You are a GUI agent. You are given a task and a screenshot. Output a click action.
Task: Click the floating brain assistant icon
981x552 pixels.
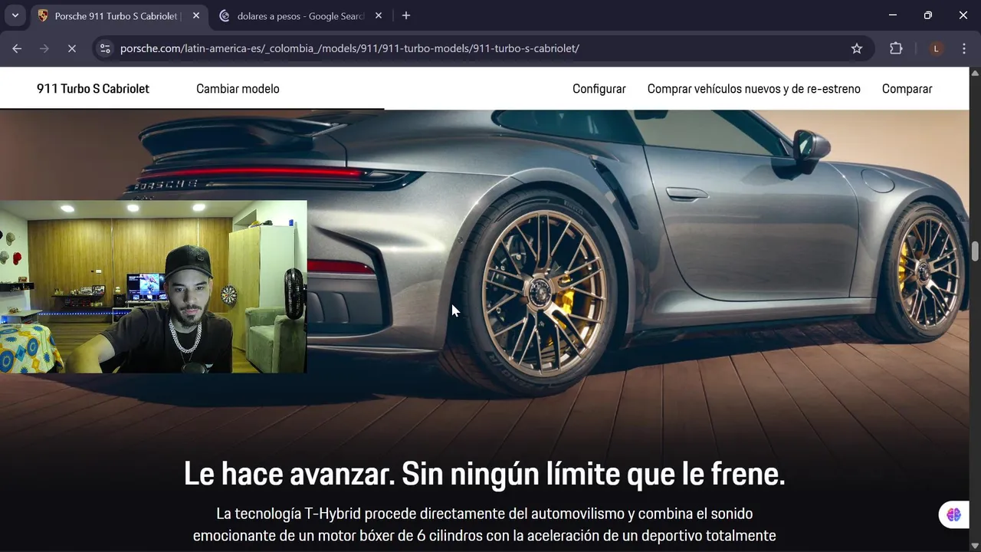click(953, 514)
